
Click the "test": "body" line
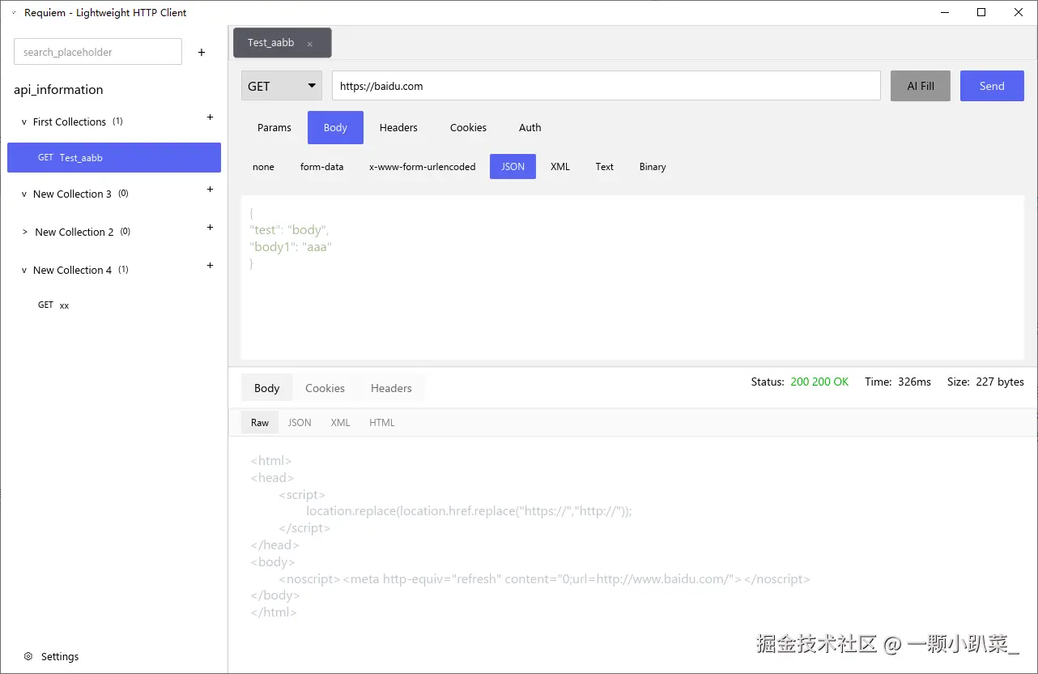tap(289, 230)
